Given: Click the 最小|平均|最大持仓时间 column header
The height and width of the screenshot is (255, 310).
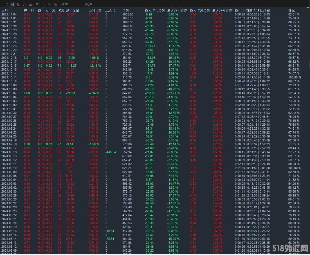Looking at the screenshot, I should [252, 10].
